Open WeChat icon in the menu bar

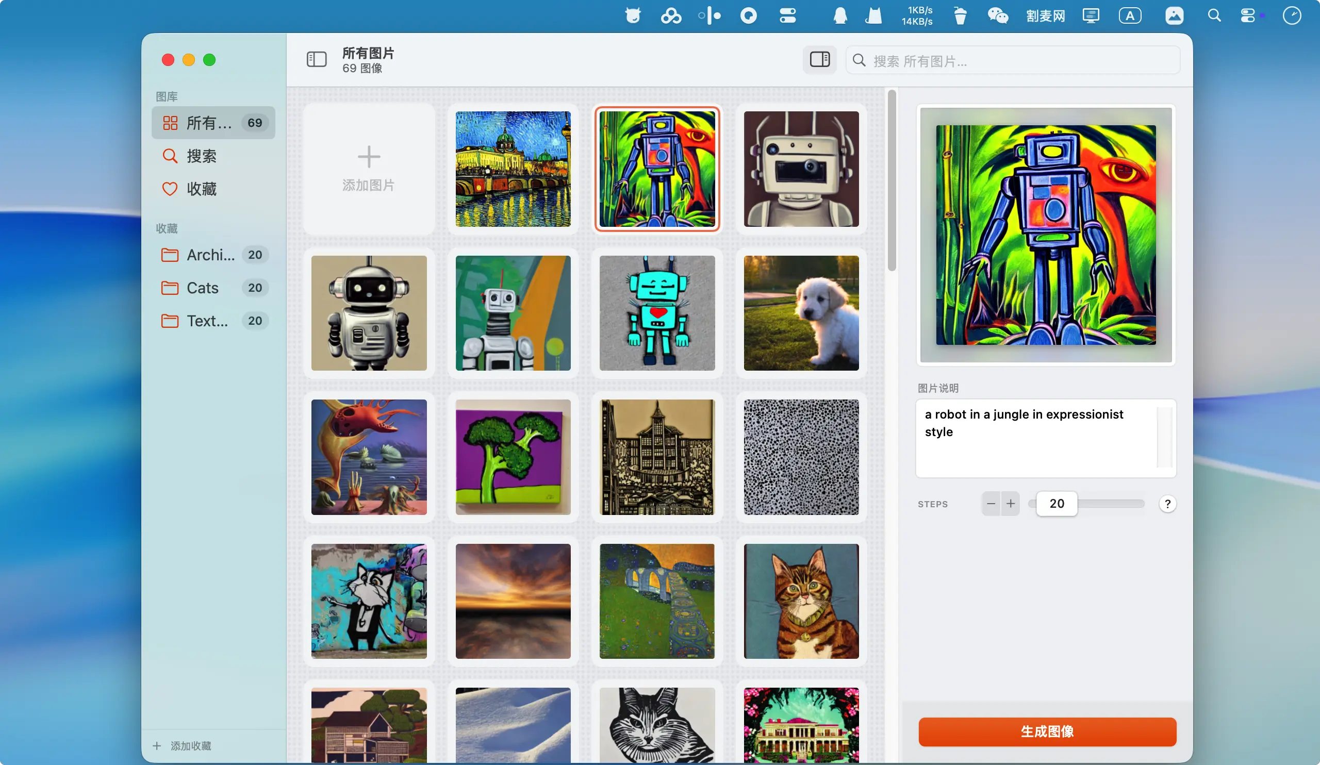pos(997,15)
